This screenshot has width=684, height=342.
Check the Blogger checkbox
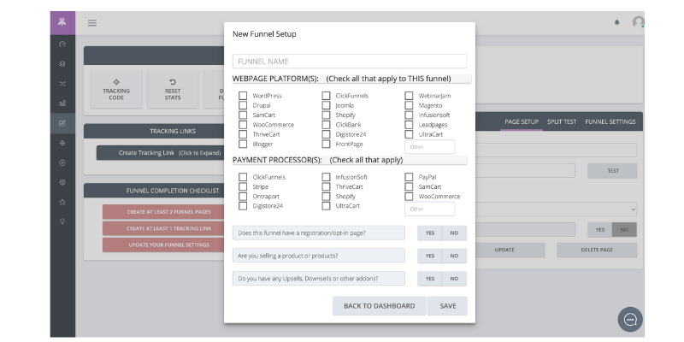[243, 144]
